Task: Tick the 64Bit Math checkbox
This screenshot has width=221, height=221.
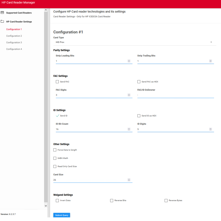Action: click(x=55, y=158)
